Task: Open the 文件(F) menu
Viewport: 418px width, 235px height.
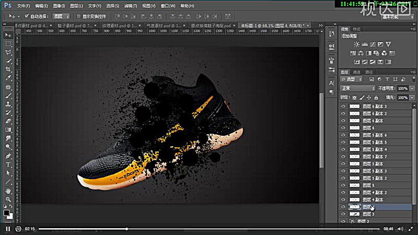Action: pyautogui.click(x=24, y=6)
